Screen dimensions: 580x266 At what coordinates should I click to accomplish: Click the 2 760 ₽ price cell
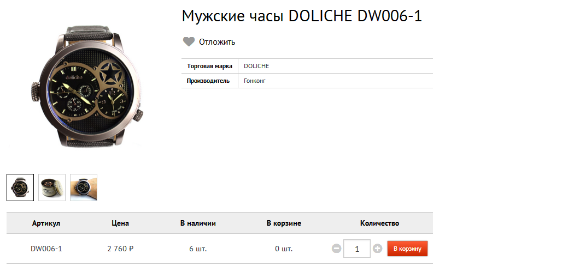coord(120,249)
